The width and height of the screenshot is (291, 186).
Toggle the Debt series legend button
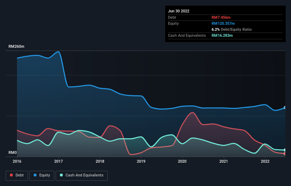pos(17,175)
